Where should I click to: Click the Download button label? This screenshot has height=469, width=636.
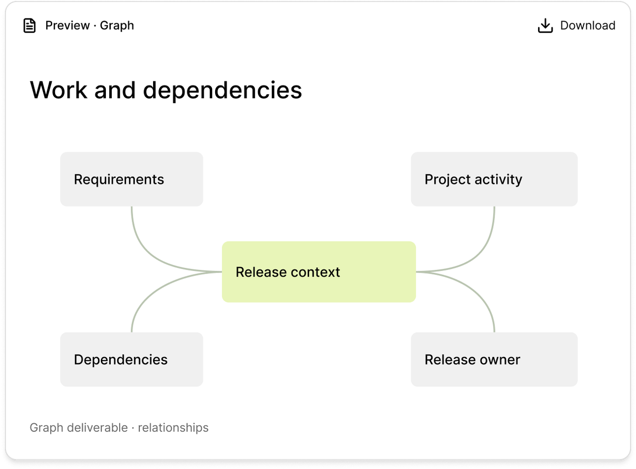click(x=588, y=26)
